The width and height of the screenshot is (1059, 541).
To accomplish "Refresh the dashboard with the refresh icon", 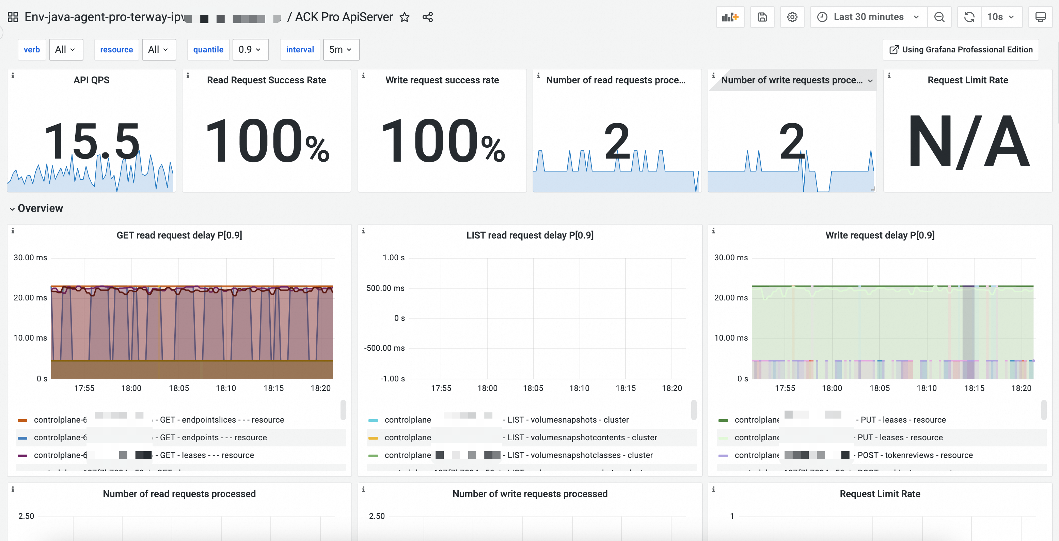I will click(969, 17).
